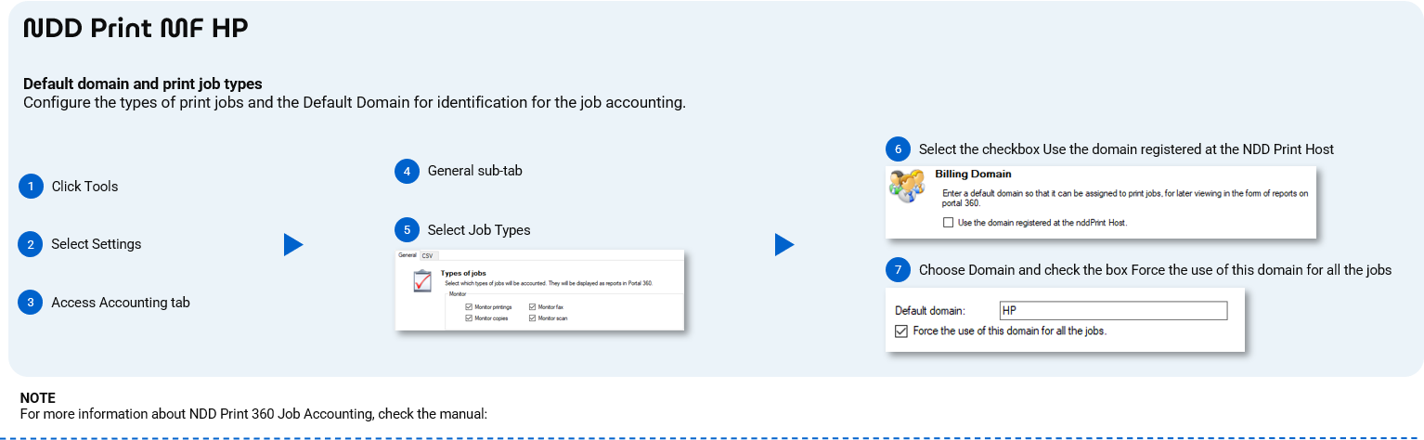
Task: Toggle the Monitor fax checkbox
Action: pyautogui.click(x=532, y=306)
